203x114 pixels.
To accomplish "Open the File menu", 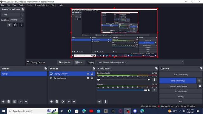I will click(x=3, y=5).
